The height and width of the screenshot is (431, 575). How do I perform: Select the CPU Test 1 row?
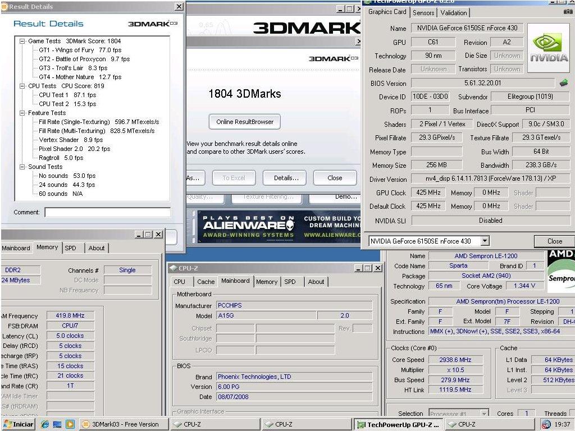coord(67,95)
